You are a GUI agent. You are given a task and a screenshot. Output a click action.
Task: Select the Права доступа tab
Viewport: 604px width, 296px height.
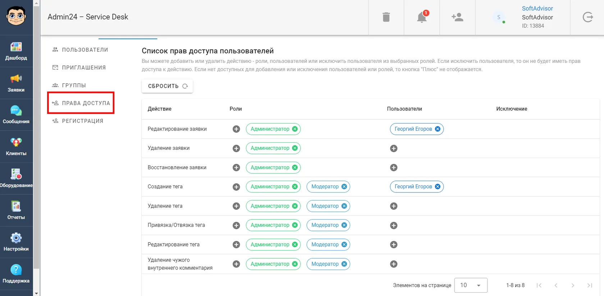(81, 103)
